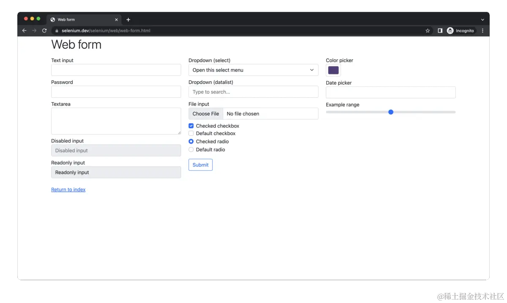Click the datalist 'Type to search...' field
Viewport: 507px width, 303px height.
(253, 92)
